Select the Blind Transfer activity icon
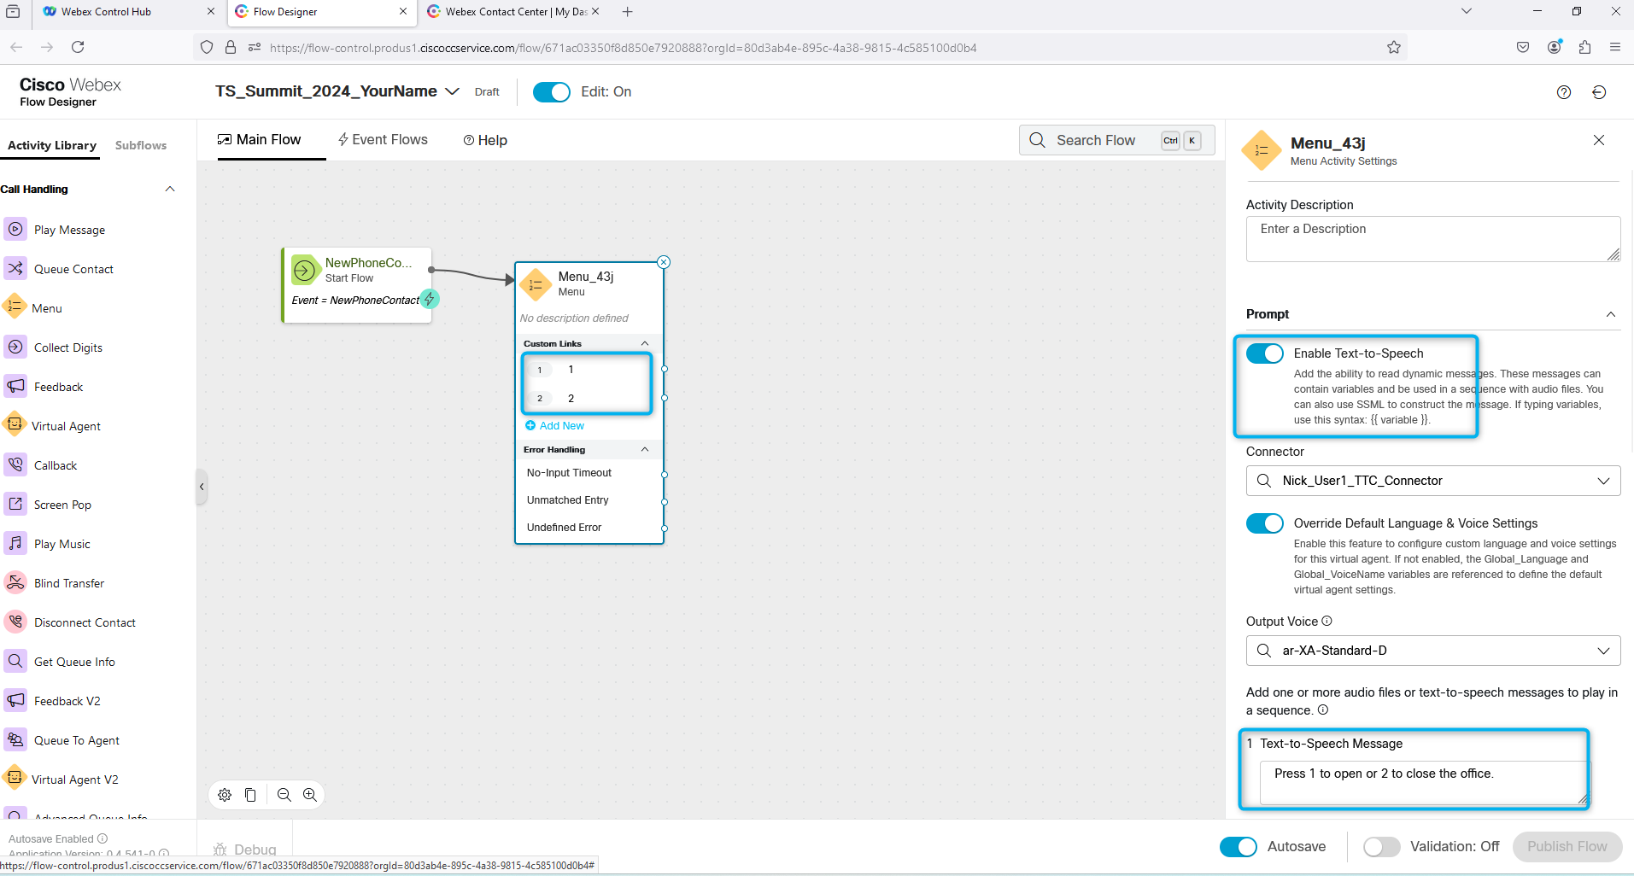This screenshot has height=876, width=1634. pos(15,582)
